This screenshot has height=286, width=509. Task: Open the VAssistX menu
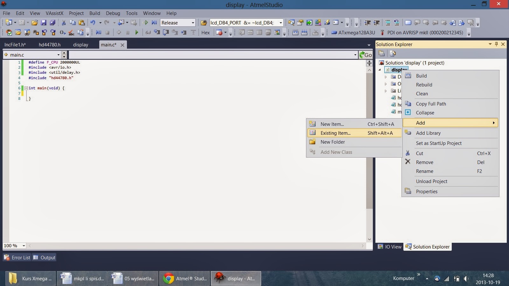pos(54,13)
